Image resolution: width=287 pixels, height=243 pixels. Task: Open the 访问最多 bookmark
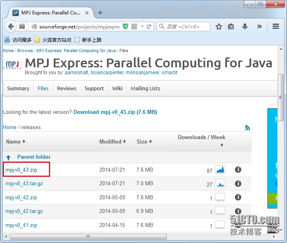click(x=18, y=40)
